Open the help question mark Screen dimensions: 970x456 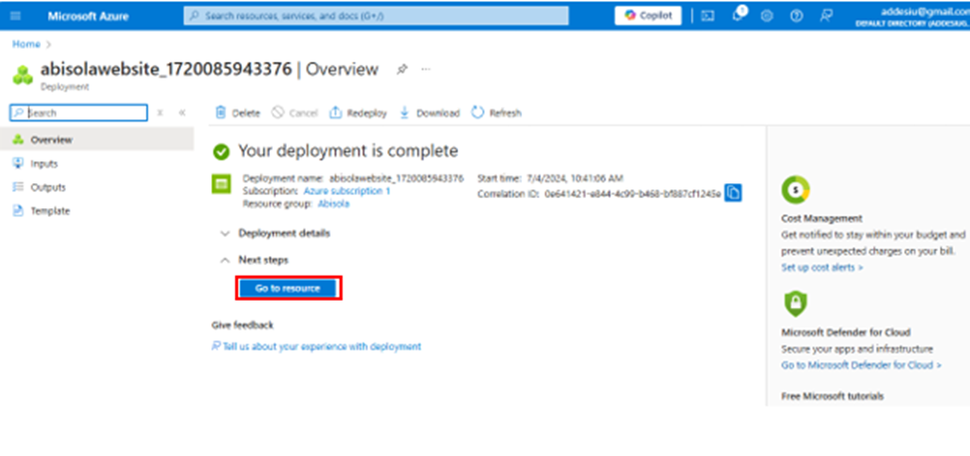click(x=796, y=16)
